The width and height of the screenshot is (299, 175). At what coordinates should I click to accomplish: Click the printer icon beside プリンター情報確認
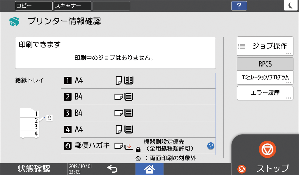(x=14, y=21)
